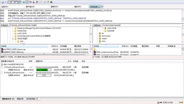
Task: Select the remote media directory
Action: 104,38
